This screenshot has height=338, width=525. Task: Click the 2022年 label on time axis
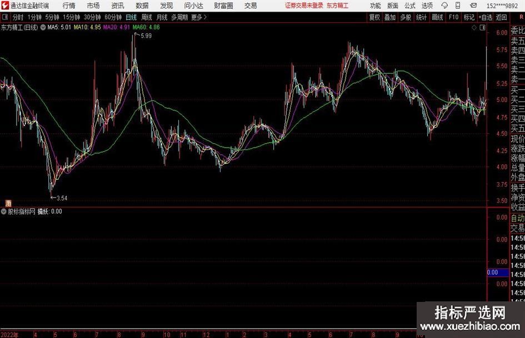point(9,335)
